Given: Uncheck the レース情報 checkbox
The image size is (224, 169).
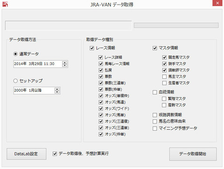Looking at the screenshot, I should click(x=92, y=48).
